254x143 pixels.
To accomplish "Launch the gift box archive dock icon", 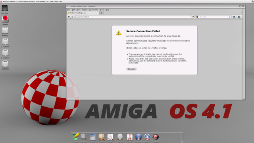I will (130, 137).
